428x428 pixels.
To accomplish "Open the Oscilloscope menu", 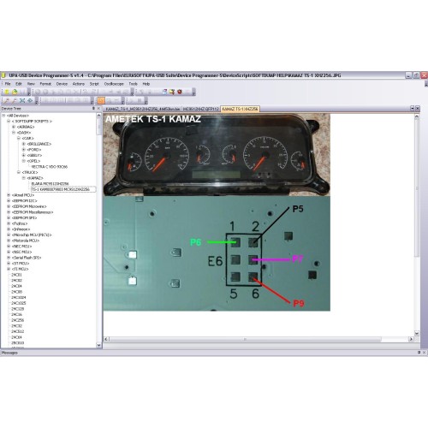I will pos(114,84).
